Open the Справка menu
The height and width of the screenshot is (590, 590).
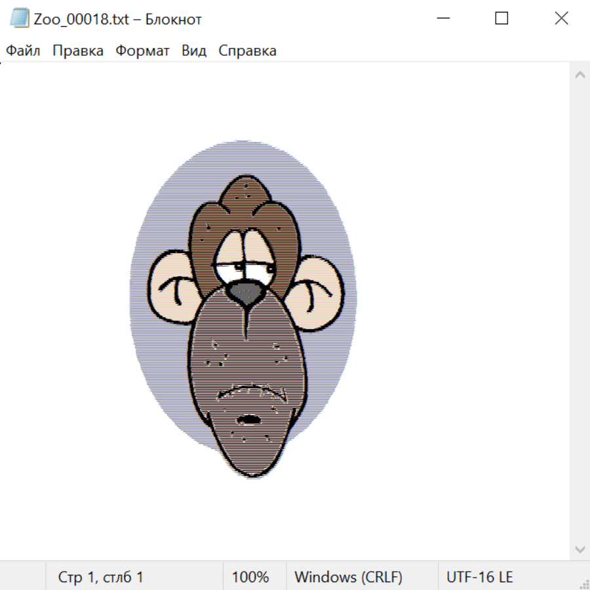tap(247, 50)
